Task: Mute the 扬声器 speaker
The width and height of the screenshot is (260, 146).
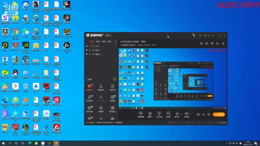Action: 186,115
